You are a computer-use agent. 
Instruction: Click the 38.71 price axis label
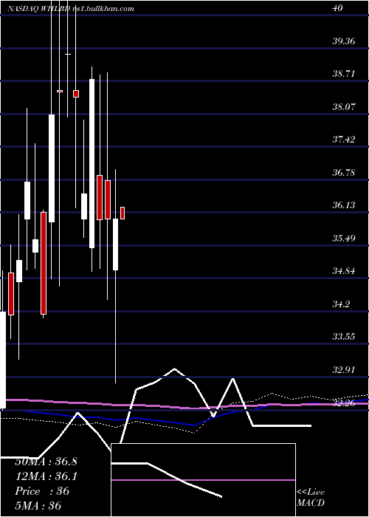click(x=344, y=74)
